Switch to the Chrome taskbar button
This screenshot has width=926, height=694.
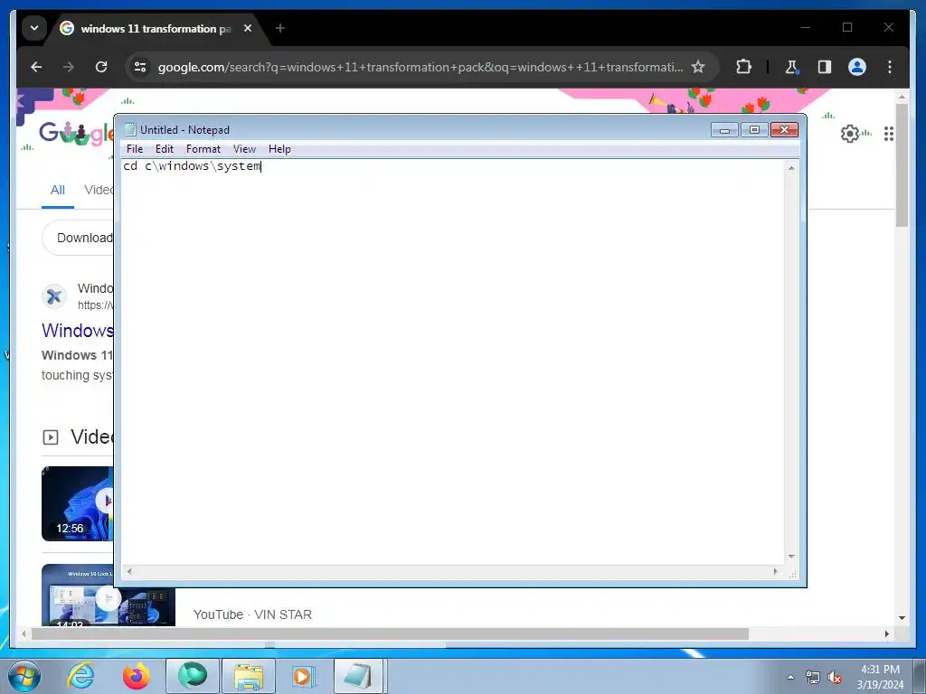[x=193, y=676]
